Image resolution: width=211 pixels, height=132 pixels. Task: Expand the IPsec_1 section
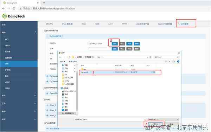pyautogui.click(x=47, y=105)
